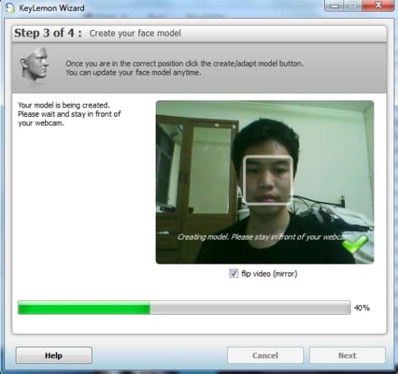Click the gray unfilled part of the progress bar
Image resolution: width=398 pixels, height=374 pixels.
(x=250, y=307)
